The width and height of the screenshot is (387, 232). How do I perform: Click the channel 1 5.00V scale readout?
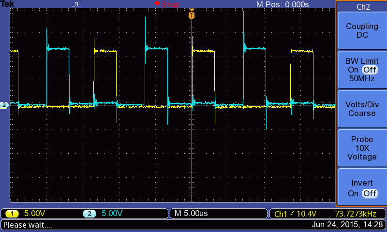34,213
